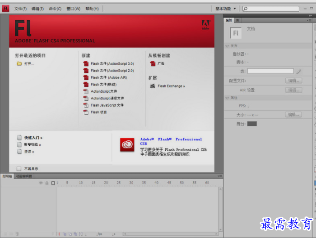Open 资源 resources page
Image resolution: width=316 pixels, height=238 pixels.
29,152
